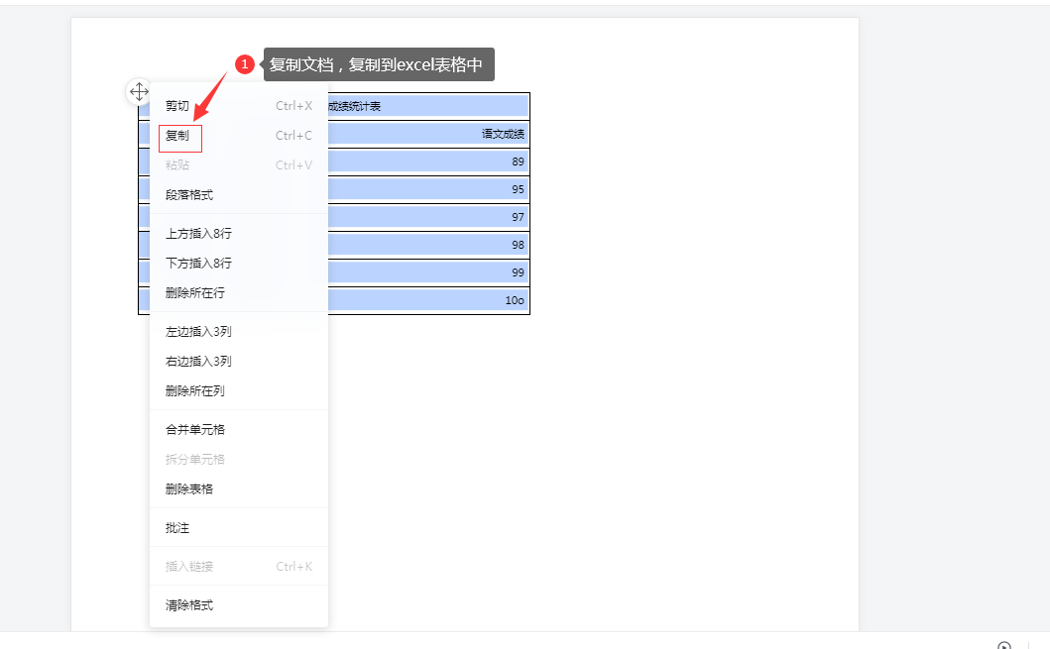Click the table cell containing 95

[428, 189]
